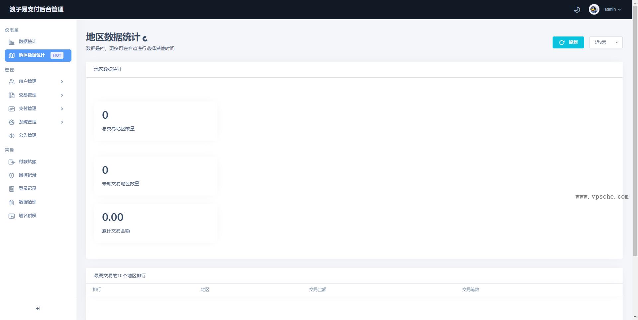The width and height of the screenshot is (638, 320).
Task: Click the 系统管理 gear icon
Action: coord(12,122)
